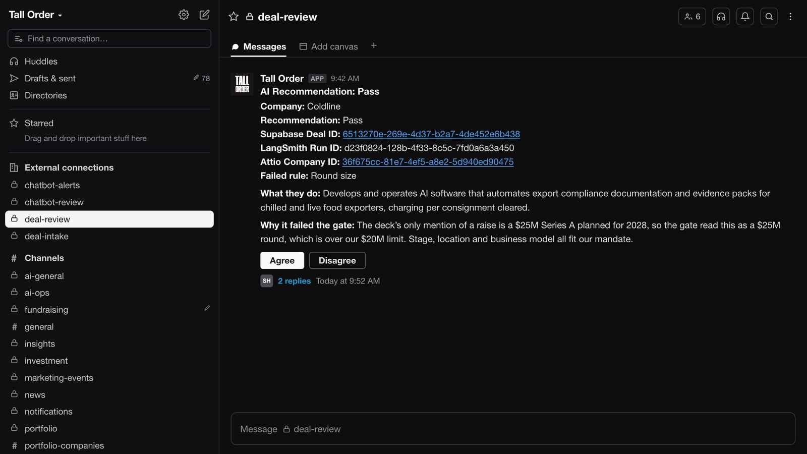Screen dimensions: 807x454
Task: Open more options three-dot menu
Action: (x=790, y=17)
